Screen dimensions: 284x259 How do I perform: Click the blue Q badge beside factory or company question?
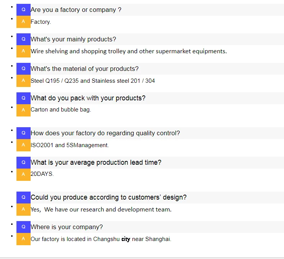coord(23,10)
